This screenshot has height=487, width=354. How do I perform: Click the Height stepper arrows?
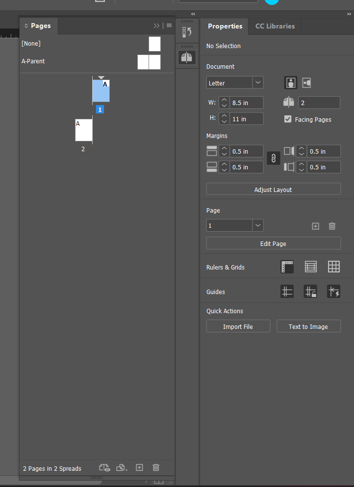tap(224, 119)
